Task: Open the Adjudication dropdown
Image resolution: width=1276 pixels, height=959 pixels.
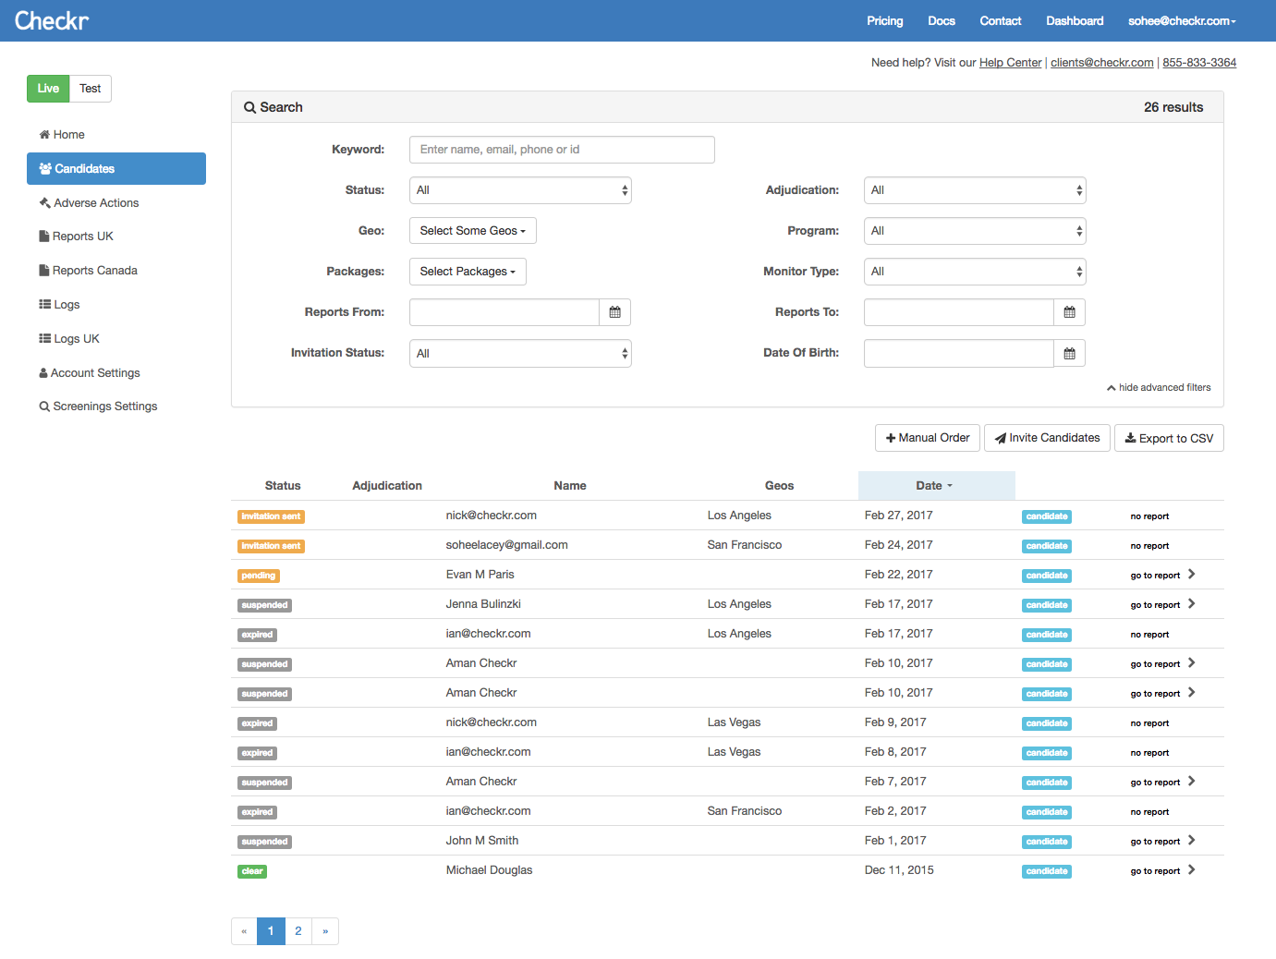Action: 975,190
